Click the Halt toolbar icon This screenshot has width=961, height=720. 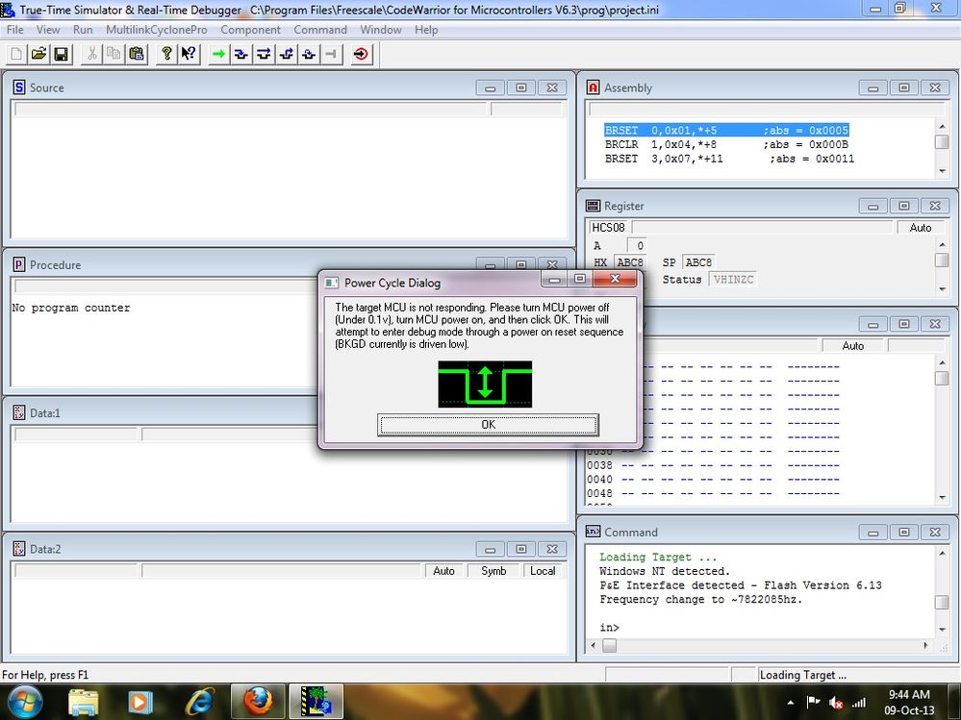tap(332, 54)
